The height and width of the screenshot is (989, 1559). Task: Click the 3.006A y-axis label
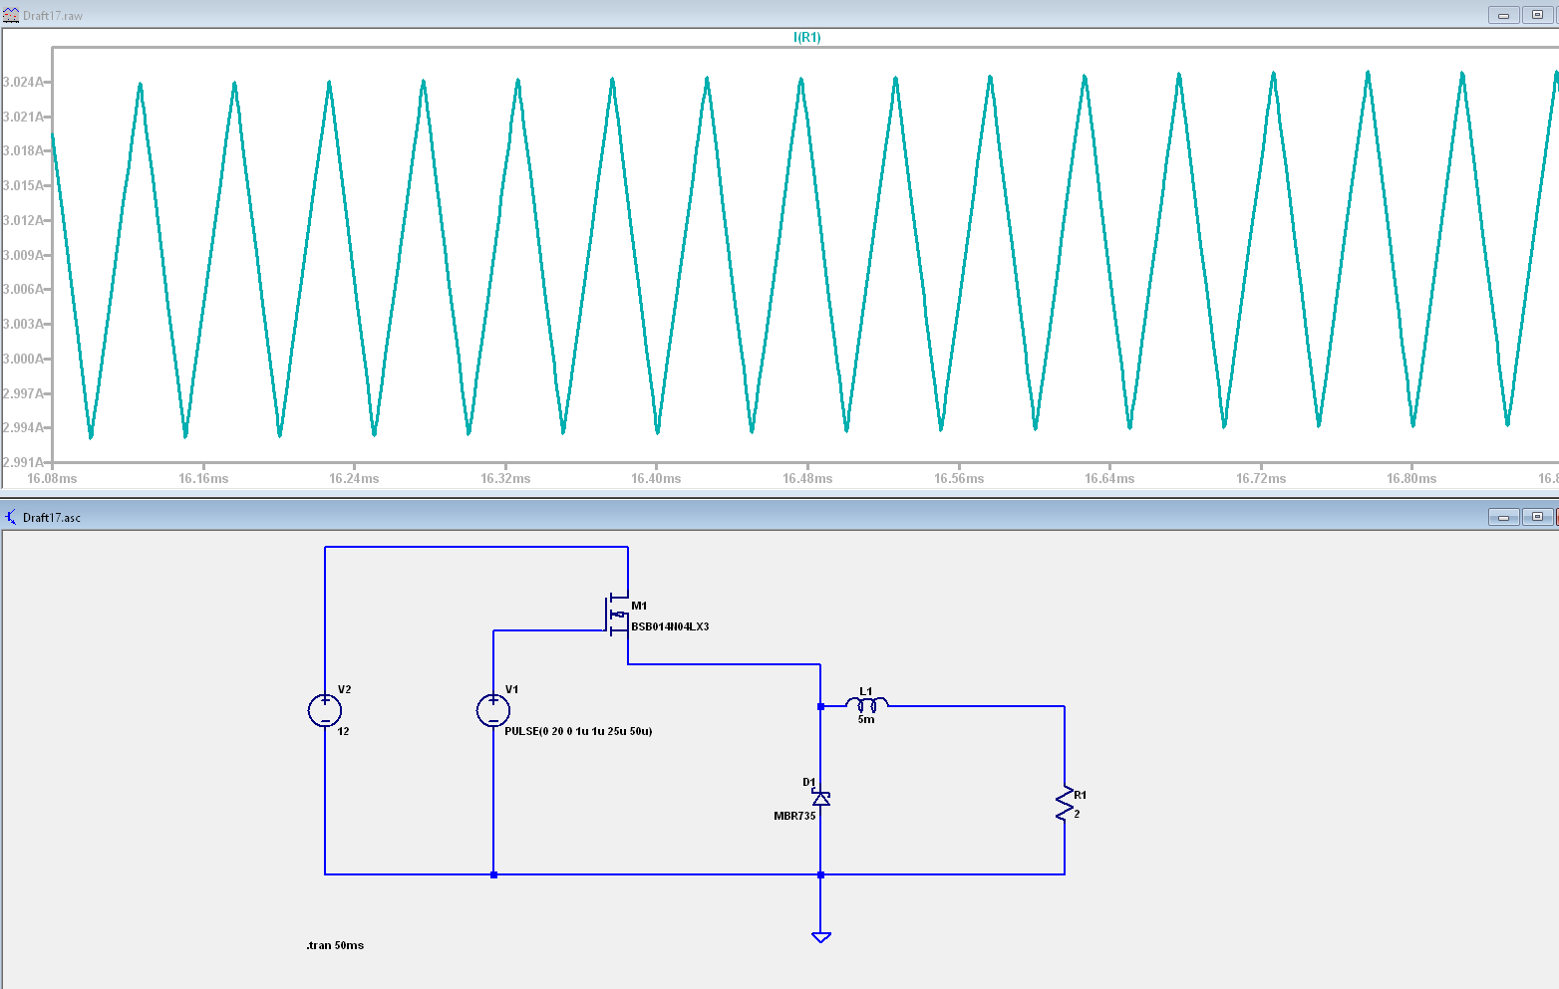click(x=23, y=289)
